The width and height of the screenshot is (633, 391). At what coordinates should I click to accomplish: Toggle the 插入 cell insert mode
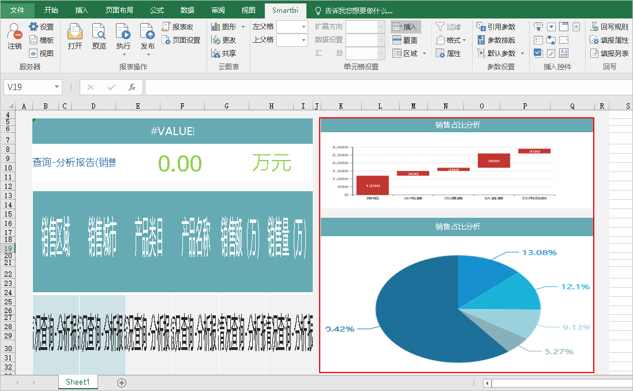[x=406, y=27]
